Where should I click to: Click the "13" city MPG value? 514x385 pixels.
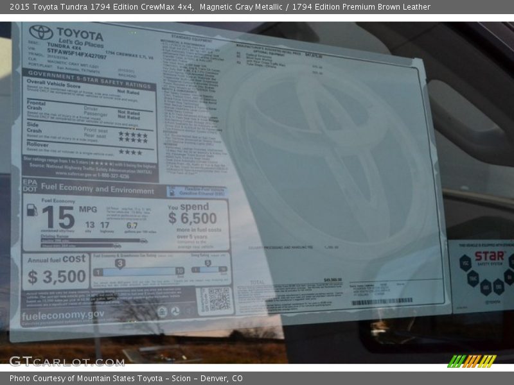89,225
